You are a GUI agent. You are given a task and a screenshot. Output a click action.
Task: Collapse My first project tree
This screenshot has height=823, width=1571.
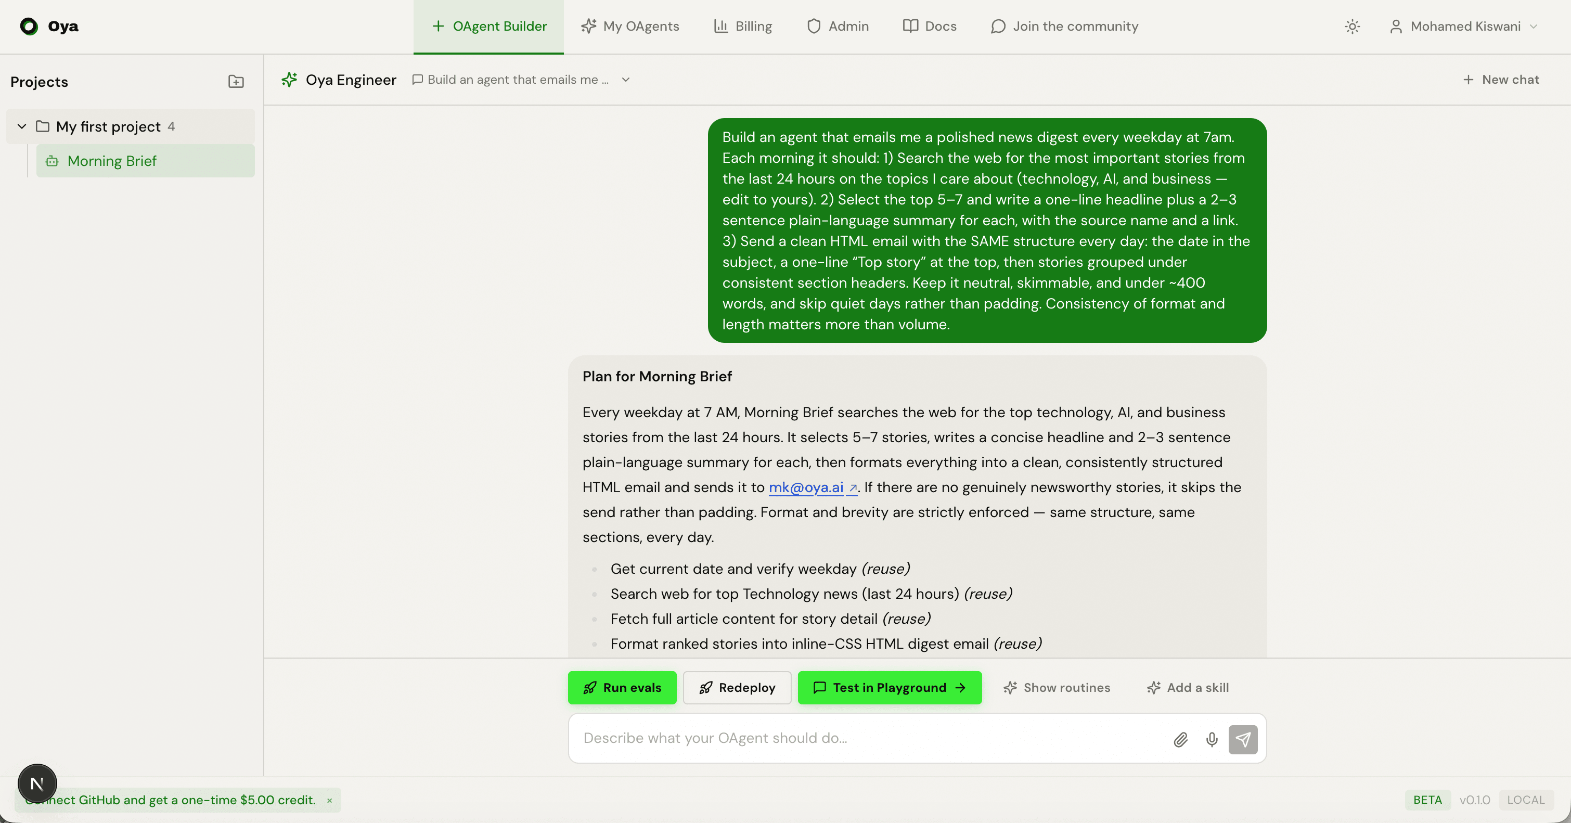tap(22, 126)
